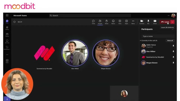Mute all participants
Image resolution: width=180 pixels, height=101 pixels.
[170, 41]
